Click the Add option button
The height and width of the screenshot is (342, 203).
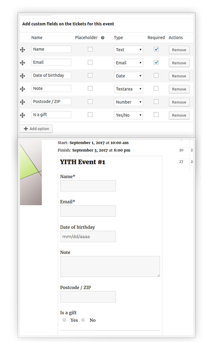pyautogui.click(x=36, y=129)
